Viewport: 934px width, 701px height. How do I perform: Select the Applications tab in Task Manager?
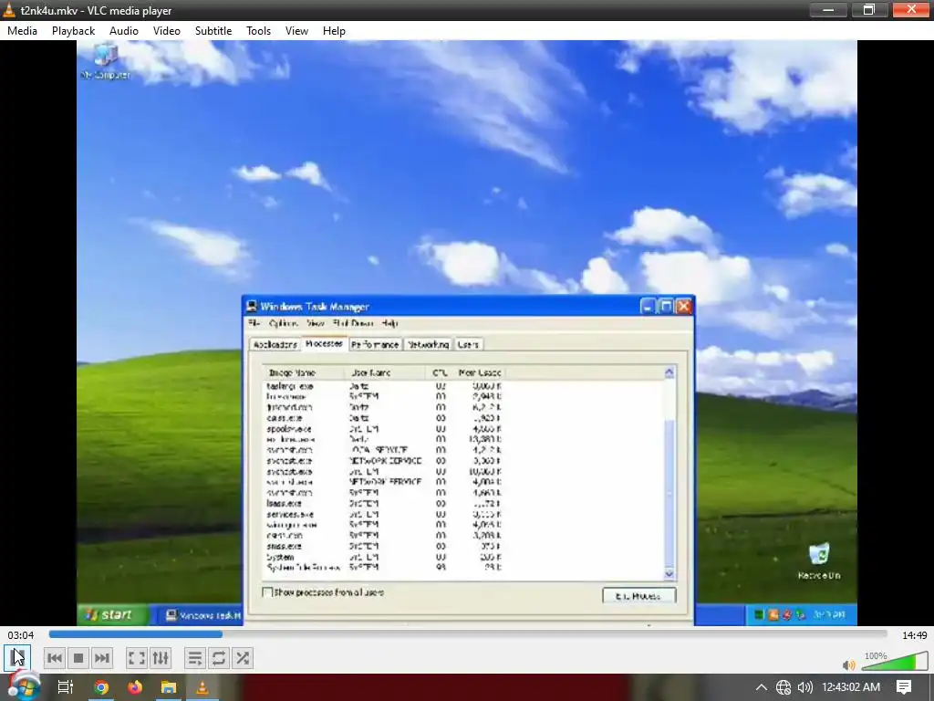[x=275, y=344]
